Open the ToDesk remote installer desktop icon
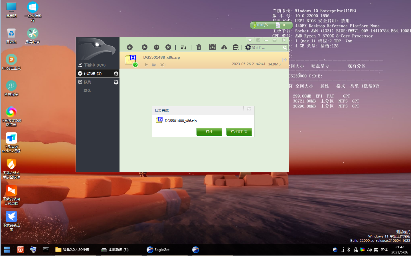Viewport: 411px width, 256px height. click(x=11, y=143)
